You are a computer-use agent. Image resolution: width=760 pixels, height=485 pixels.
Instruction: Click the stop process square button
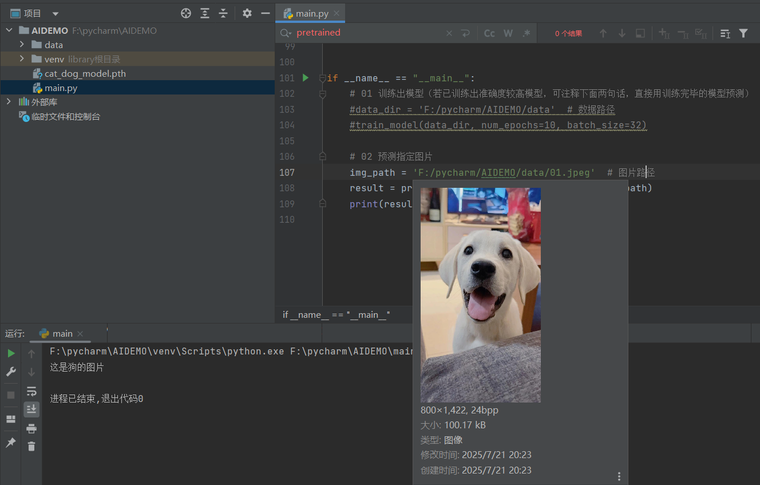click(x=11, y=395)
